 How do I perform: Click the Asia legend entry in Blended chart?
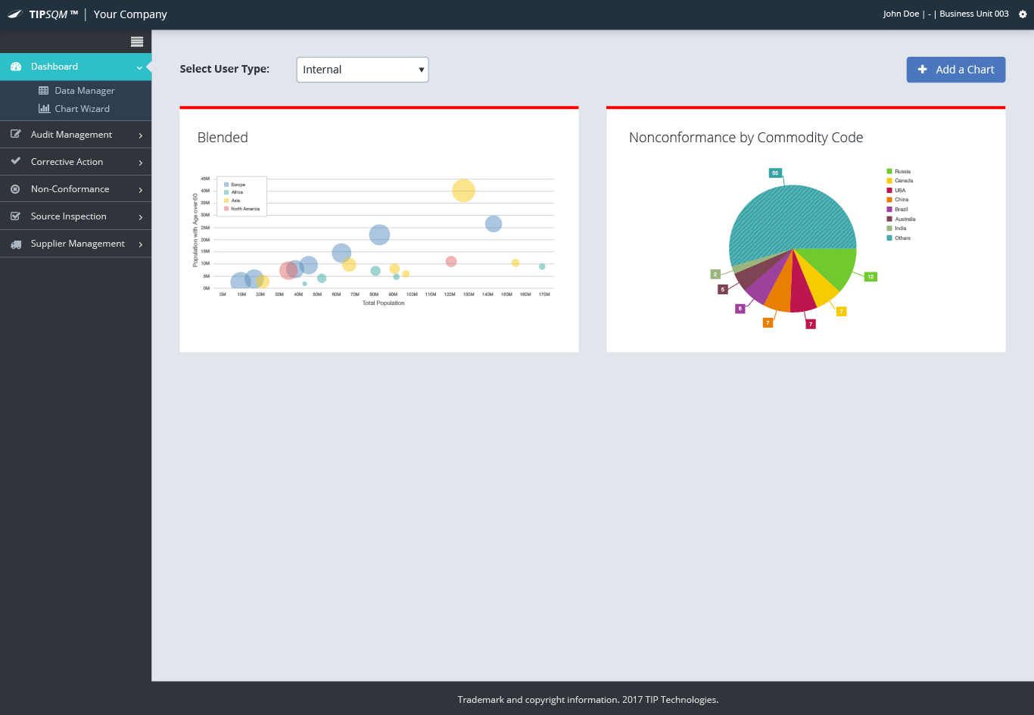(x=232, y=201)
